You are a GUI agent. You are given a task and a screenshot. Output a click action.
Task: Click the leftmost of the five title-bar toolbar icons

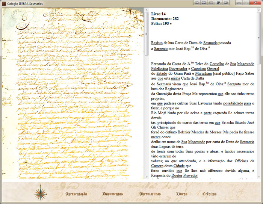click(x=196, y=3)
